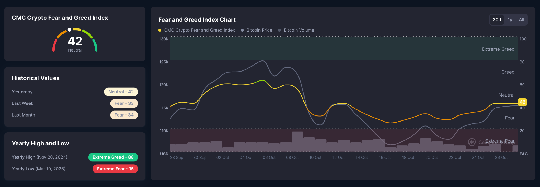The height and width of the screenshot is (187, 540).
Task: Click the large 42 gauge value
Action: tap(75, 41)
